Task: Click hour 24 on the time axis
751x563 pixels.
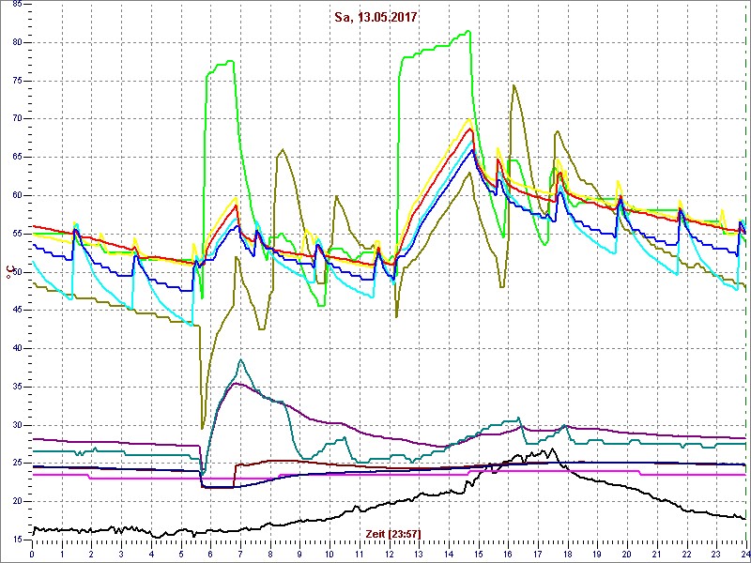Action: coord(744,554)
